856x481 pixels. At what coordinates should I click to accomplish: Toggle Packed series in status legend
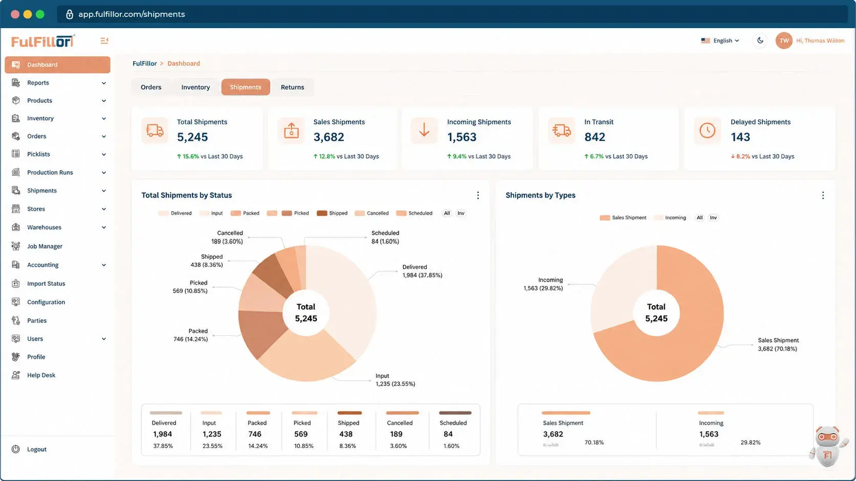coord(245,213)
